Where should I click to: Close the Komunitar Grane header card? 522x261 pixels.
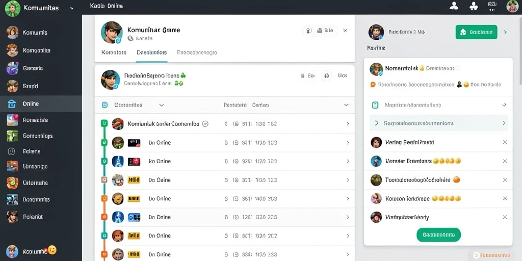pyautogui.click(x=345, y=31)
